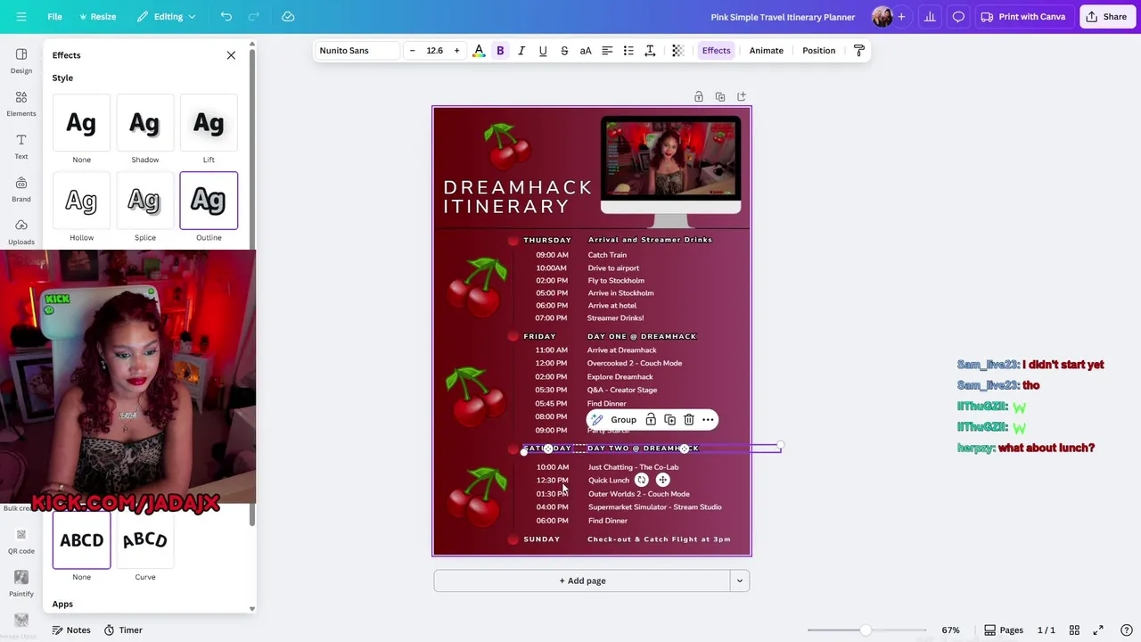Click the Add page button
The width and height of the screenshot is (1141, 642).
click(582, 580)
